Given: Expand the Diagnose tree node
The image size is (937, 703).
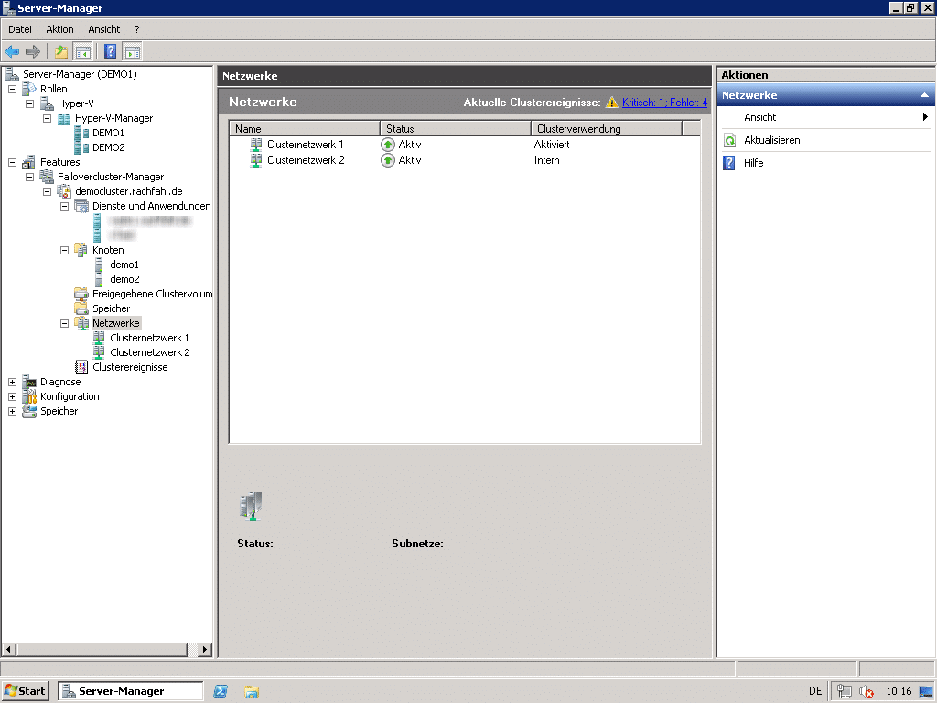Looking at the screenshot, I should (x=12, y=382).
